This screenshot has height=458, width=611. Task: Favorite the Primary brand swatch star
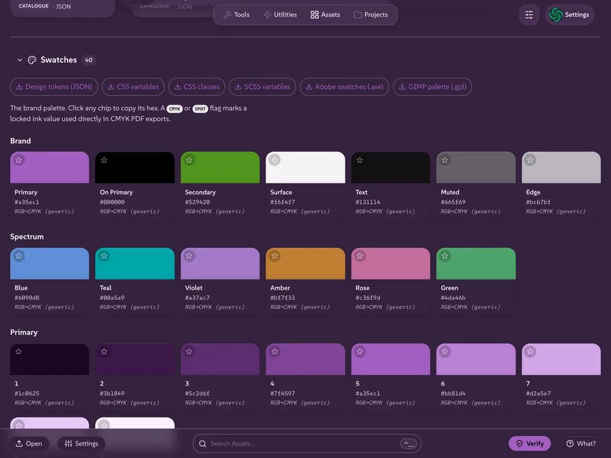[x=19, y=160]
